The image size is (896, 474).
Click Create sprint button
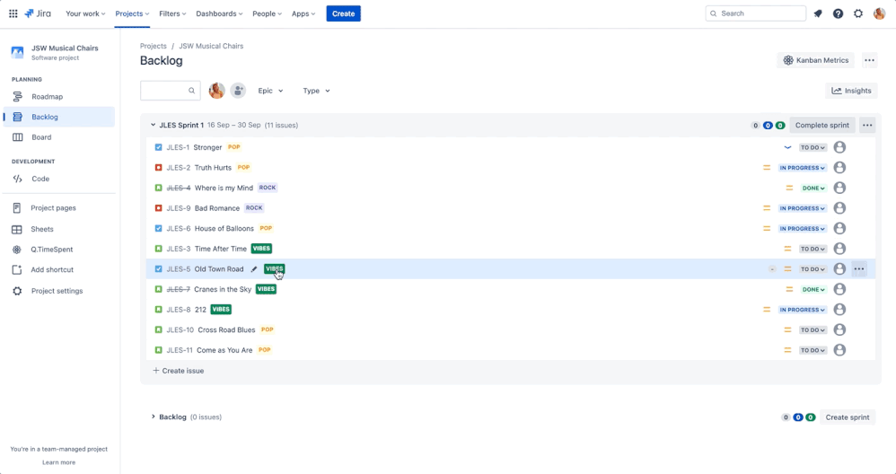[847, 417]
